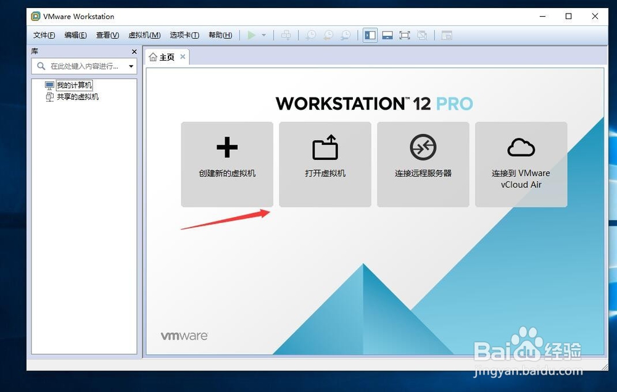Click the remote server arrows circle icon
This screenshot has width=617, height=392.
point(423,147)
